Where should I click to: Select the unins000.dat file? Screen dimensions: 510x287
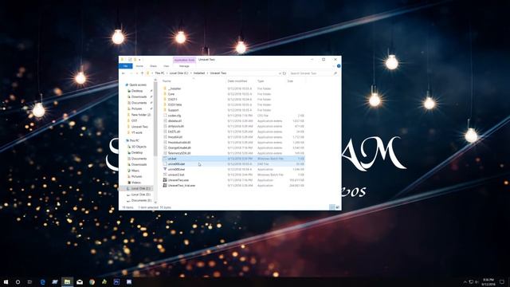(x=233, y=164)
